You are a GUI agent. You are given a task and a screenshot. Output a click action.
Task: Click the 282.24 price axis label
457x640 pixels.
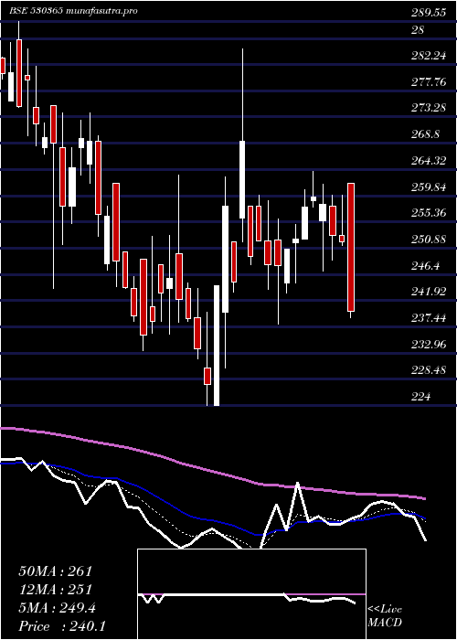429,57
